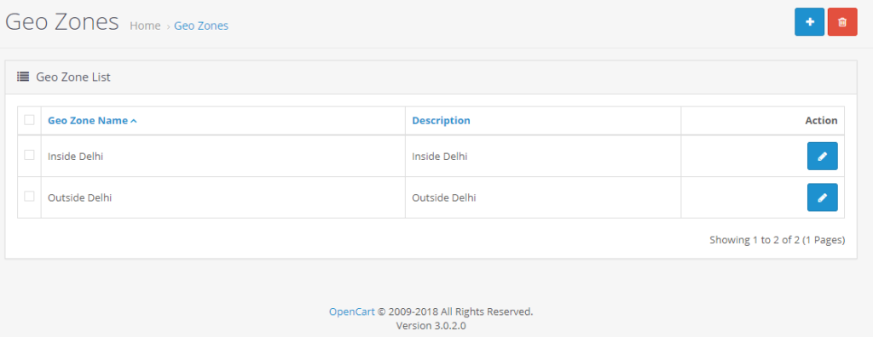Open the Geo Zones breadcrumb link
The height and width of the screenshot is (337, 873).
pos(201,26)
